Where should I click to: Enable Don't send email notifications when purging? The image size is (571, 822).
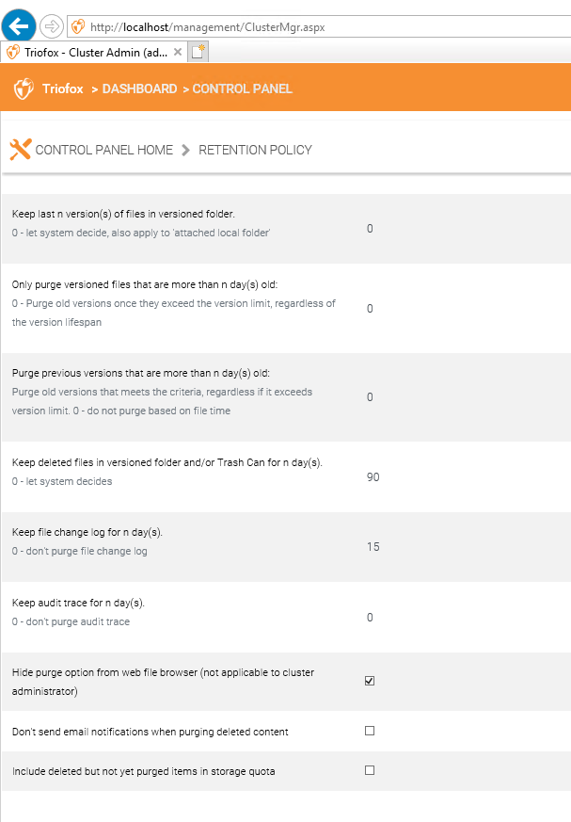370,731
